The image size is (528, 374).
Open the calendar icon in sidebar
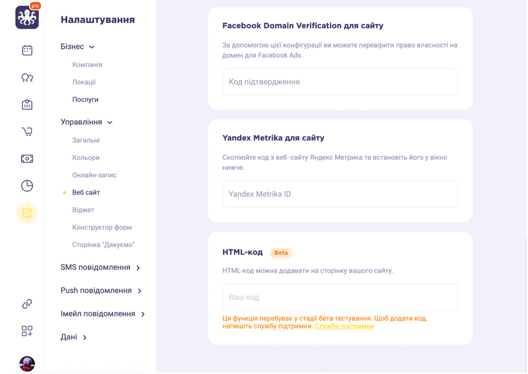27,50
